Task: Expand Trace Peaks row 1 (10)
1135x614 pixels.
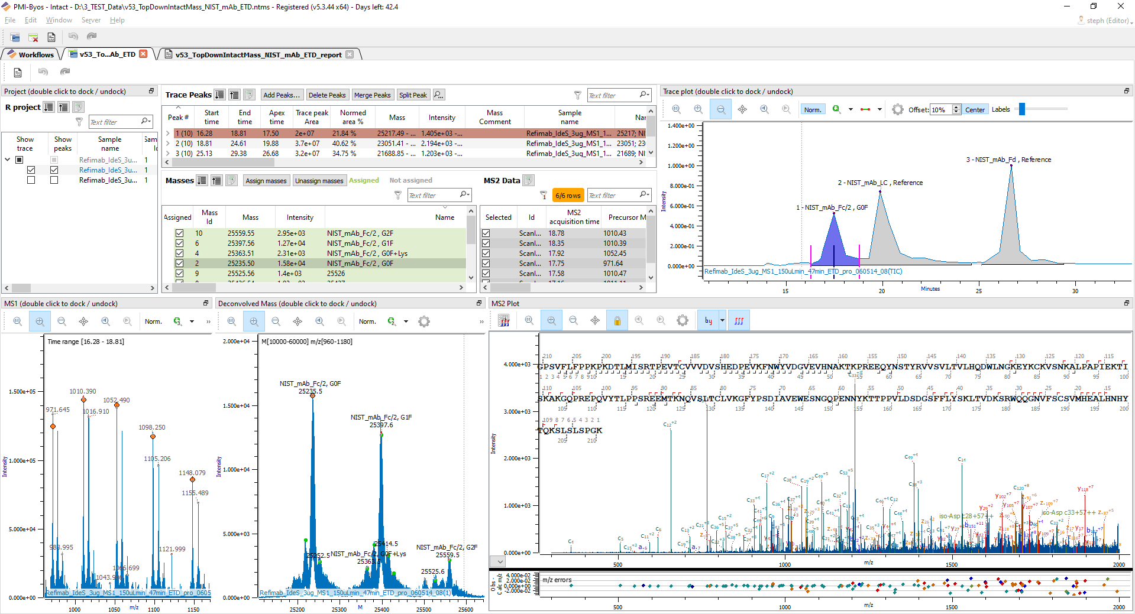Action: click(168, 134)
